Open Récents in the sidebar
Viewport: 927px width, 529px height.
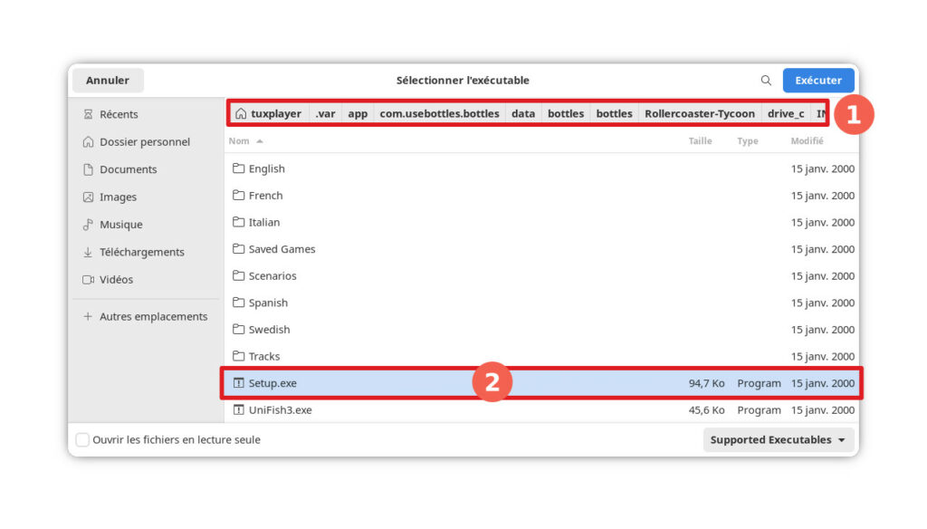(x=119, y=114)
